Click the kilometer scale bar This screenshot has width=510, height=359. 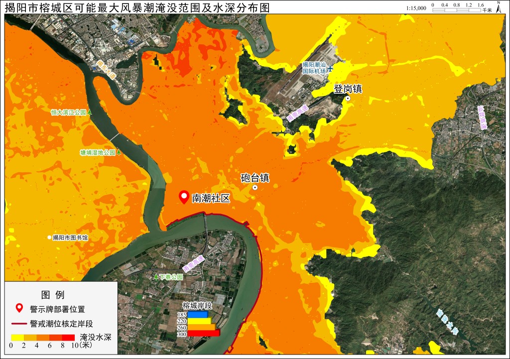tap(457, 10)
